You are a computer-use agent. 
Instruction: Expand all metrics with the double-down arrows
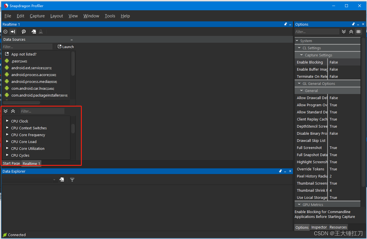[x=5, y=111]
